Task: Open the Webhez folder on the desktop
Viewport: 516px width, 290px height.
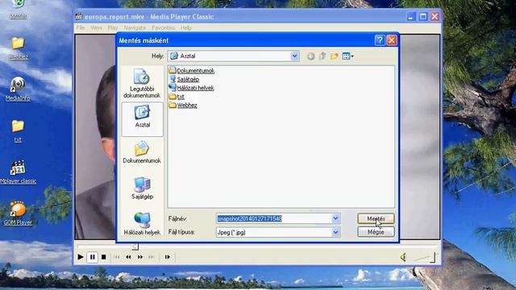Action: point(18,48)
